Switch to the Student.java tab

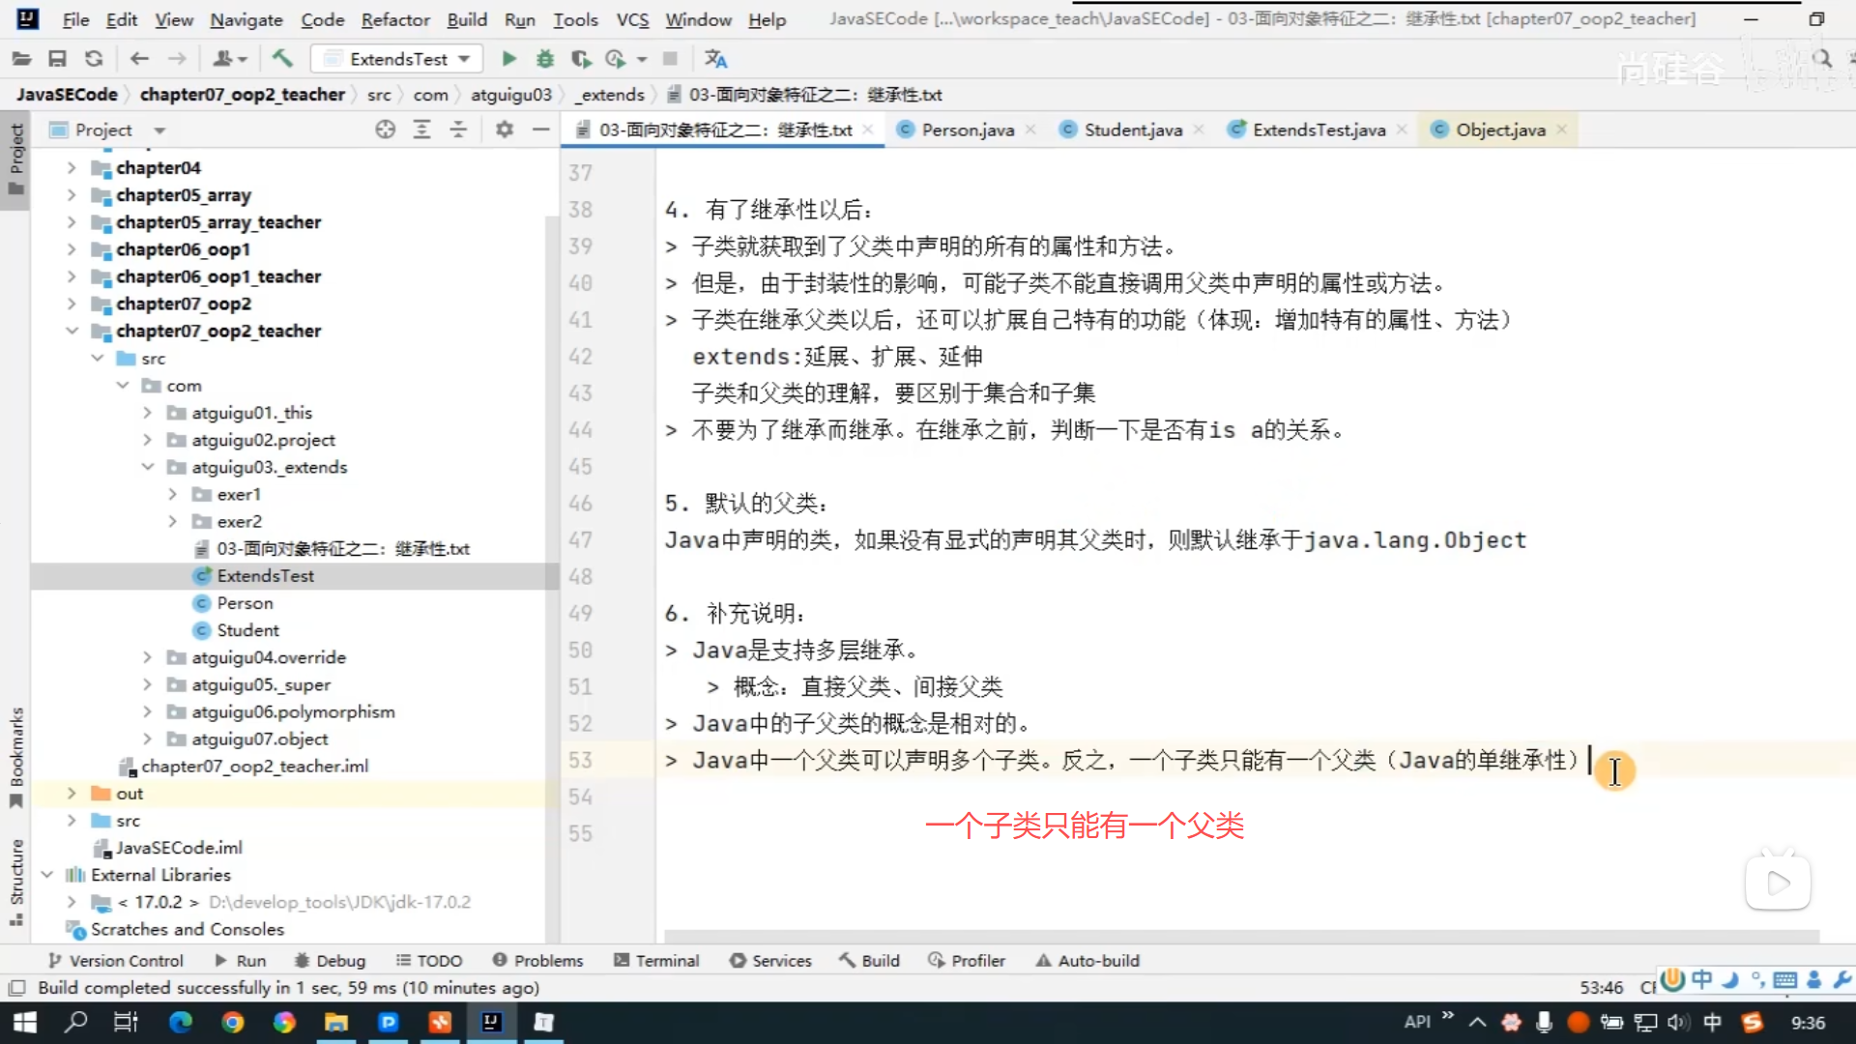pos(1132,130)
